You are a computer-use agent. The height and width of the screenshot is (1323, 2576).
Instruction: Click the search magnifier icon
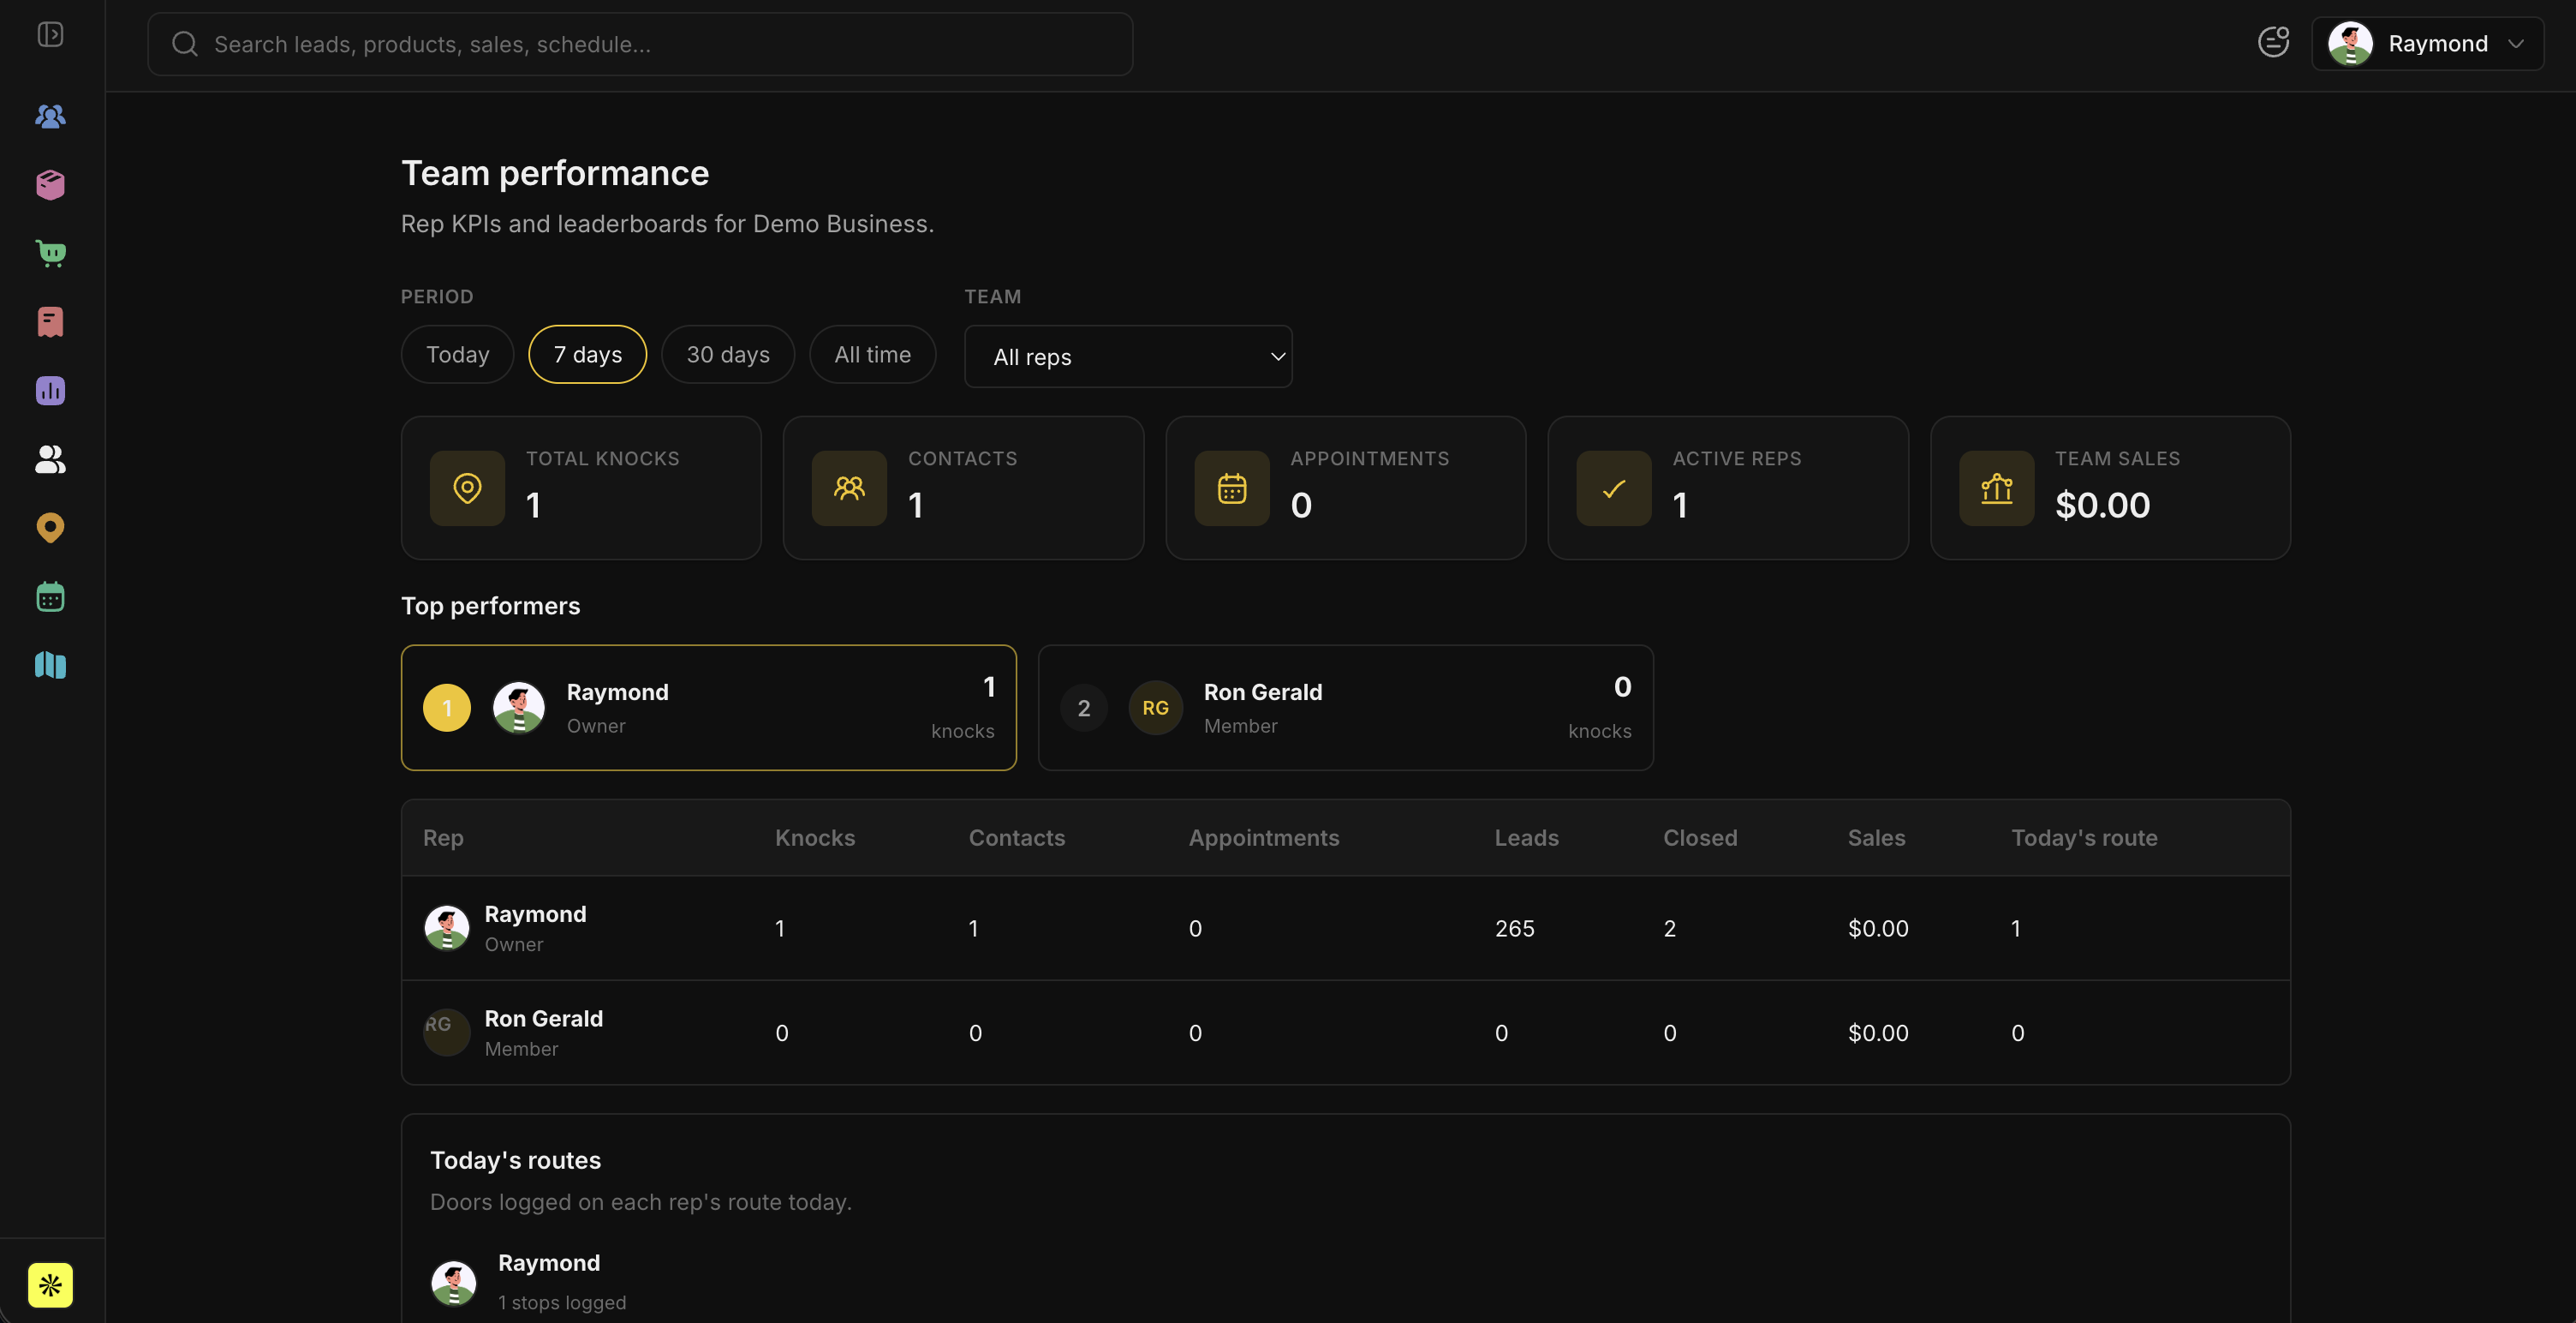click(x=185, y=44)
